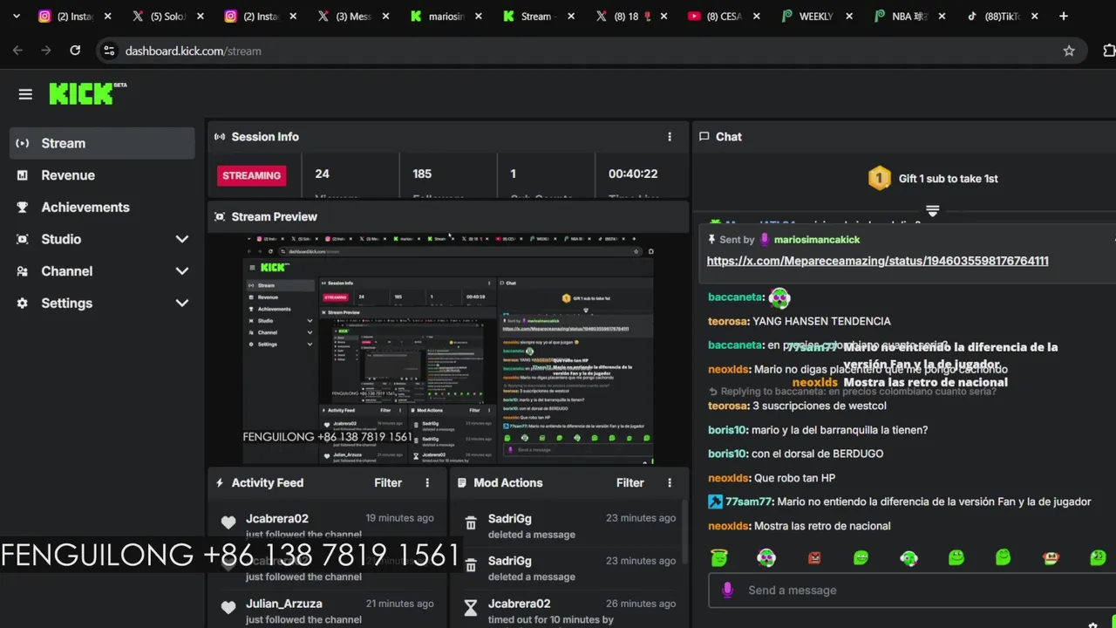Open Achievements in the sidebar
The width and height of the screenshot is (1116, 628).
[x=102, y=208]
